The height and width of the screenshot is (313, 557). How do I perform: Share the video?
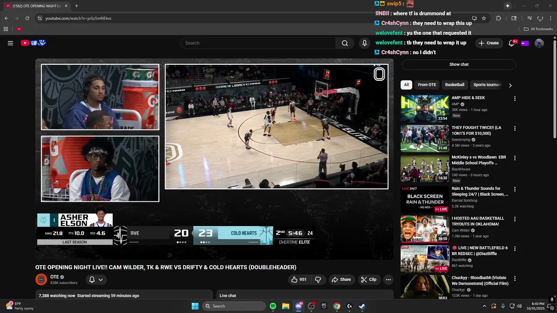click(x=341, y=280)
